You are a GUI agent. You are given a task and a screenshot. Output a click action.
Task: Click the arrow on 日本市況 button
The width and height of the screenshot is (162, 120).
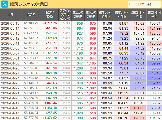pyautogui.click(x=130, y=4)
